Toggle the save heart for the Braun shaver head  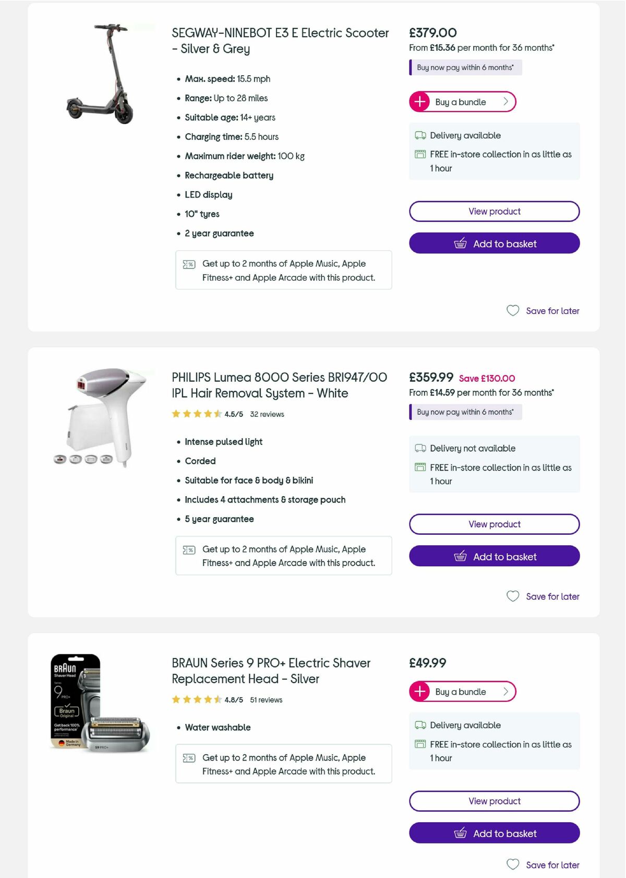pos(512,864)
